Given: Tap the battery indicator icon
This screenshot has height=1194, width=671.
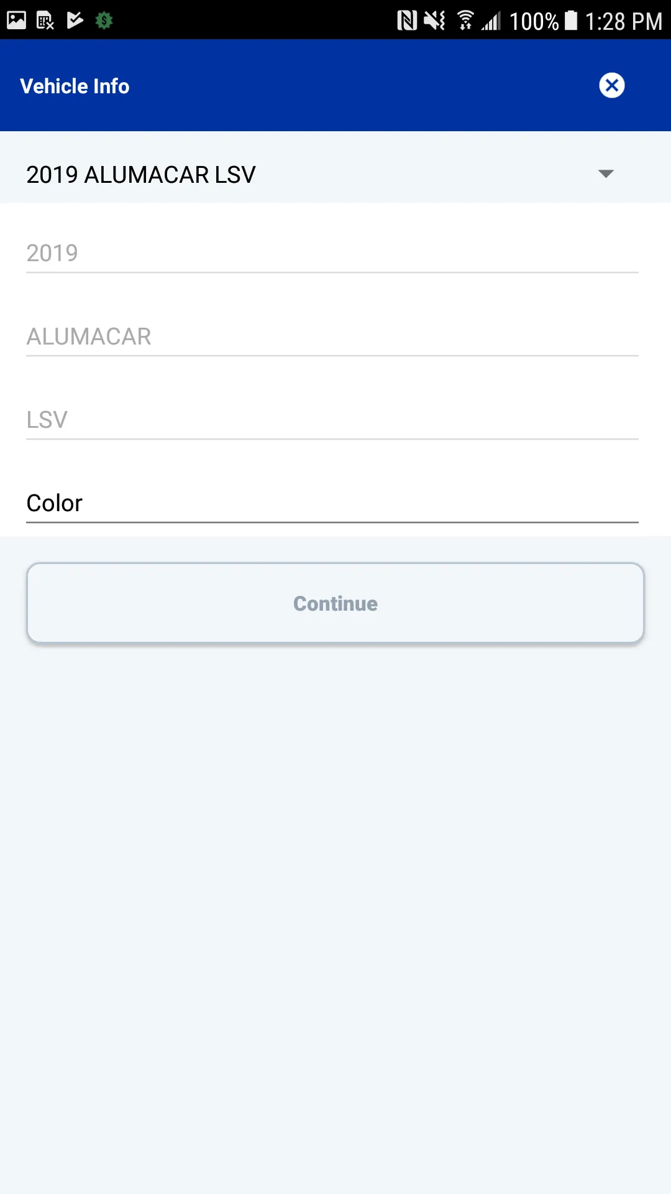Looking at the screenshot, I should [x=569, y=20].
